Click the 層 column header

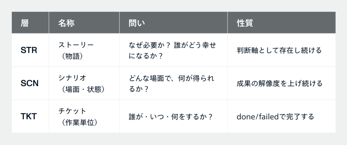click(24, 23)
